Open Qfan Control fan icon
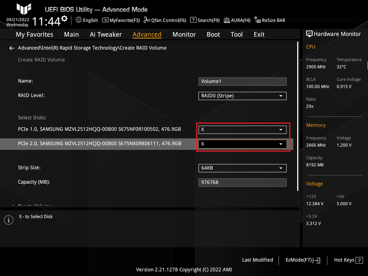 tap(147, 20)
